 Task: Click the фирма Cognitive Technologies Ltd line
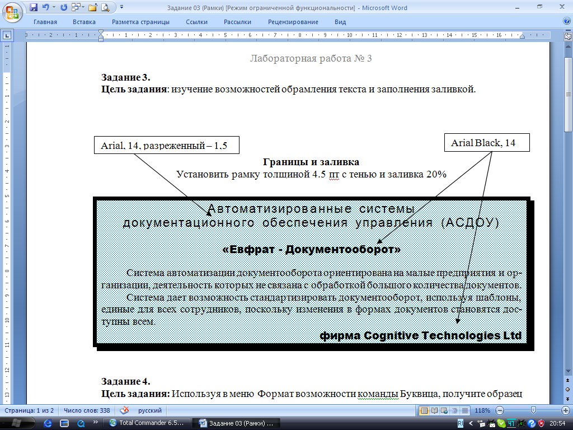point(421,336)
